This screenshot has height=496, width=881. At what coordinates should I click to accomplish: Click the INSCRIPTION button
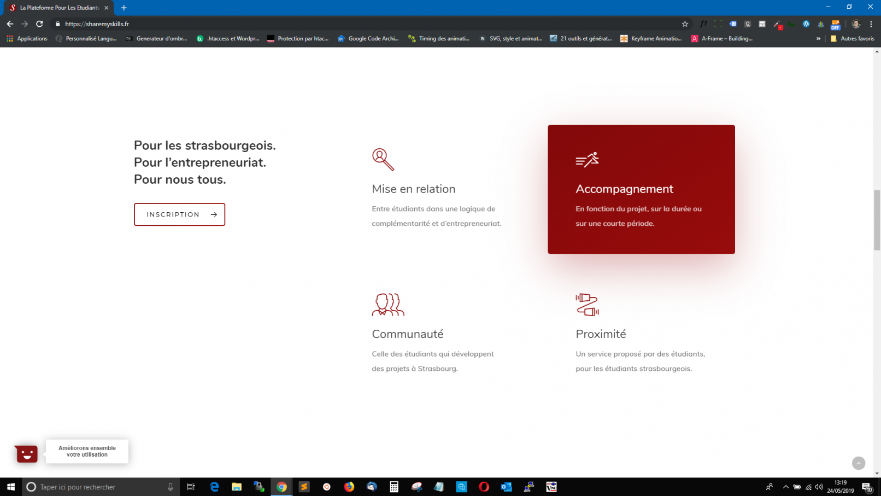coord(179,214)
